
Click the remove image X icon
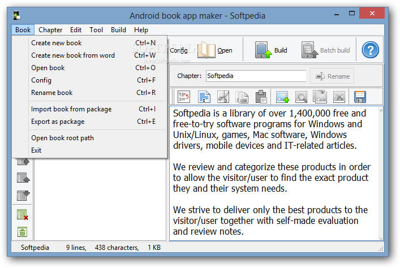[339, 97]
